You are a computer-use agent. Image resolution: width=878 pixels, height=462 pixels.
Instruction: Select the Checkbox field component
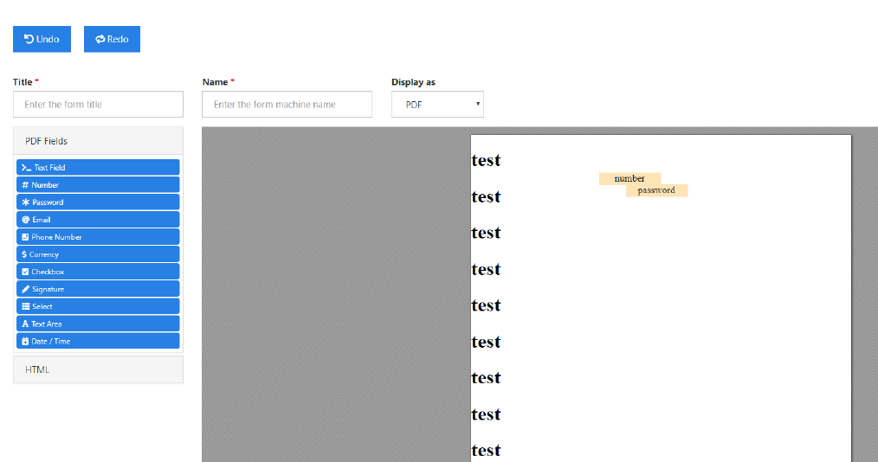(98, 272)
